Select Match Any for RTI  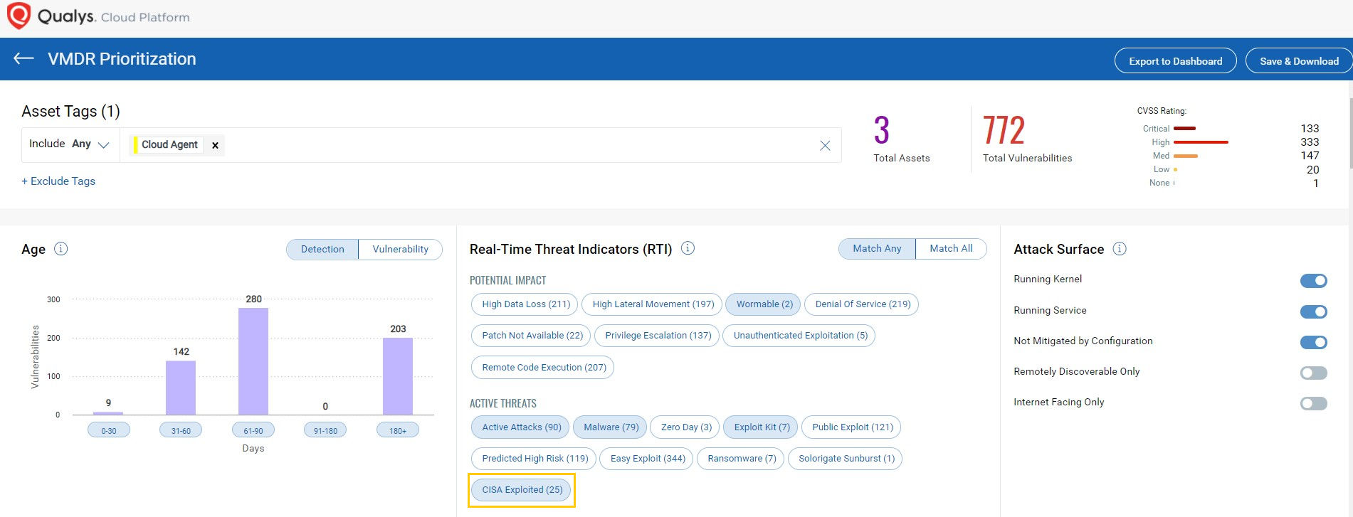click(x=877, y=248)
